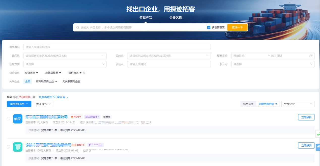Click the 注册资本 1万人民币 text
This screenshot has width=320, height=166.
coord(37,122)
